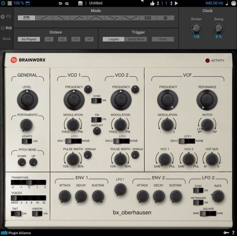The width and height of the screenshot is (237, 236).
Task: Click the license key icon
Action: coord(226,233)
